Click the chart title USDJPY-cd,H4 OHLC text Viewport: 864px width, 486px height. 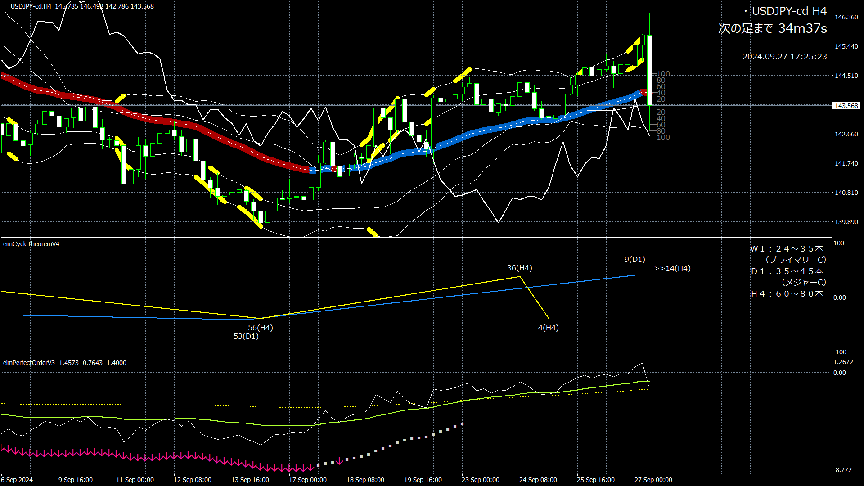82,6
